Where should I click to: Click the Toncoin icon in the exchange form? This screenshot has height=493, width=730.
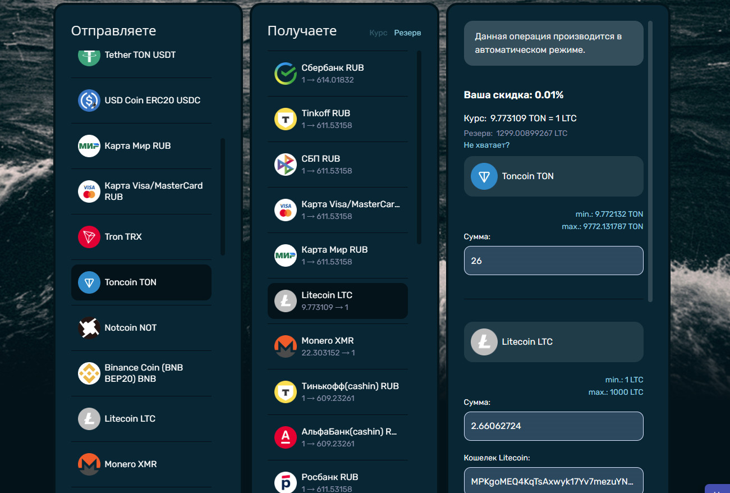(x=484, y=176)
